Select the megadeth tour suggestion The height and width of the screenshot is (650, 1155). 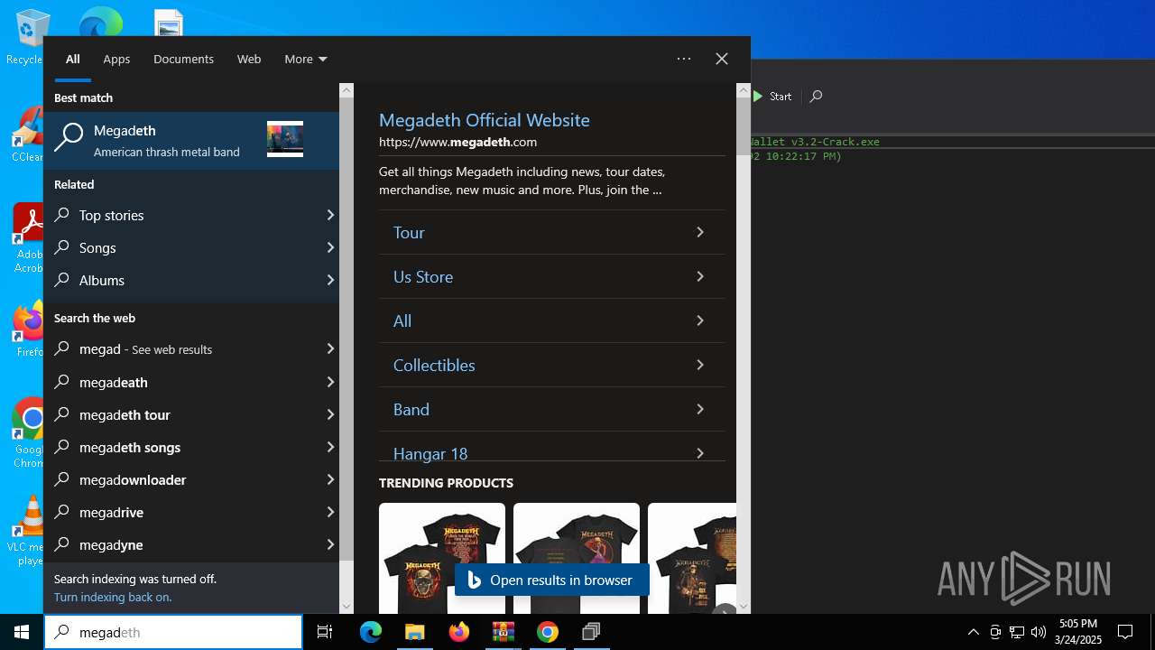(x=191, y=414)
